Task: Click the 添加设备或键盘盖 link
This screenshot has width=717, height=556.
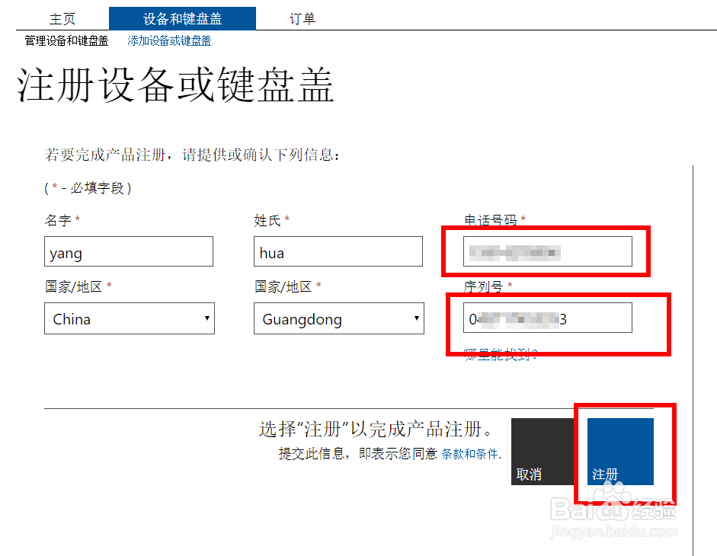Action: [168, 41]
